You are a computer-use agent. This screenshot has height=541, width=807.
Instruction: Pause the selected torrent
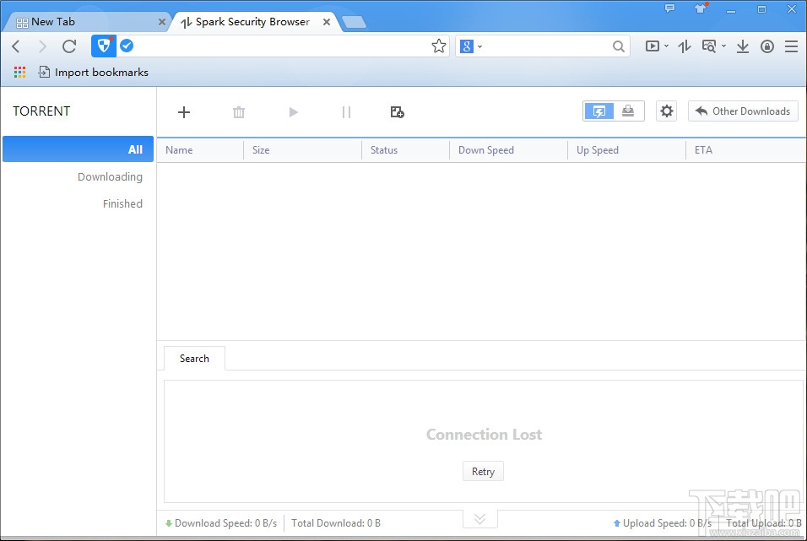pos(346,111)
